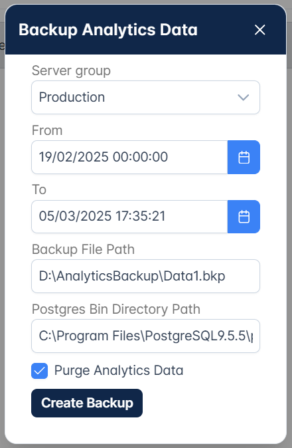Select the Production value text in combo box
Image resolution: width=292 pixels, height=448 pixels.
click(72, 97)
